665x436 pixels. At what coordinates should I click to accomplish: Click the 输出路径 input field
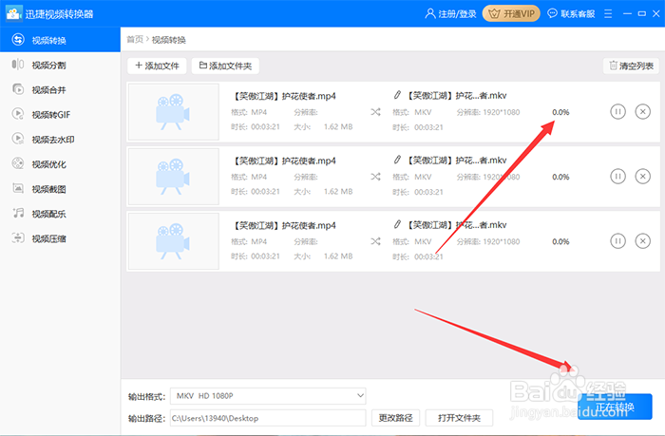[x=268, y=418]
